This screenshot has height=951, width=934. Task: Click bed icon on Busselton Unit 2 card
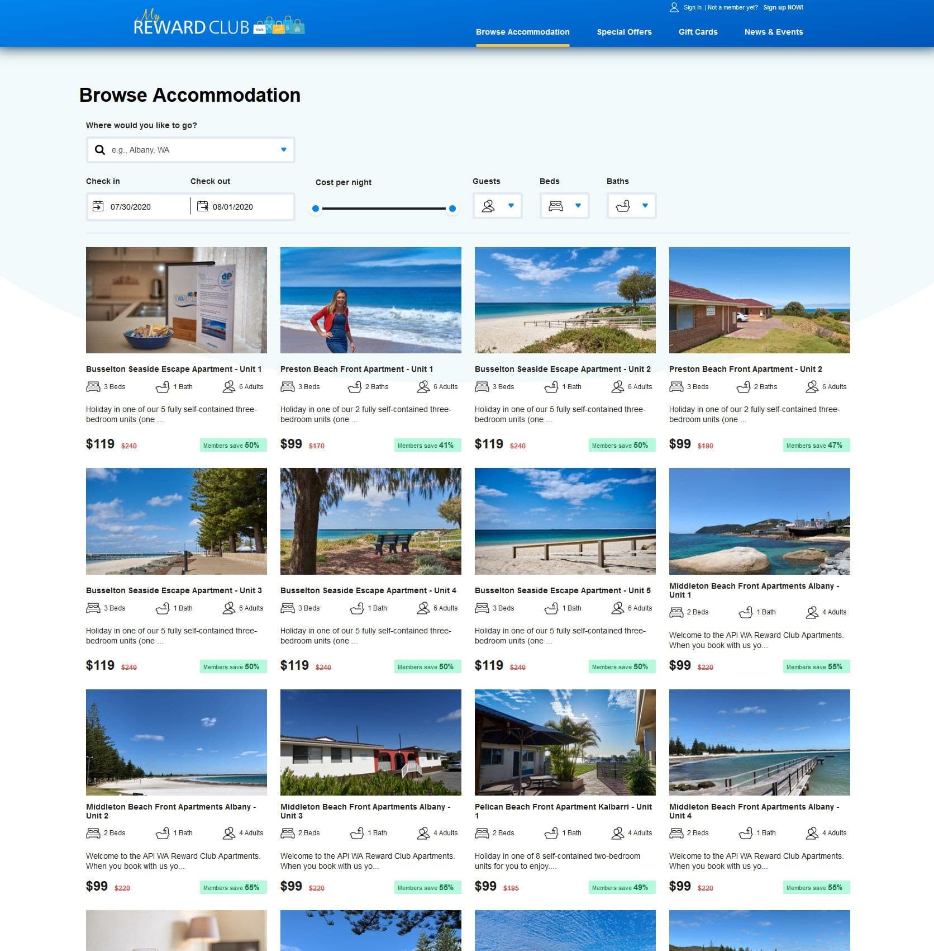pos(482,386)
